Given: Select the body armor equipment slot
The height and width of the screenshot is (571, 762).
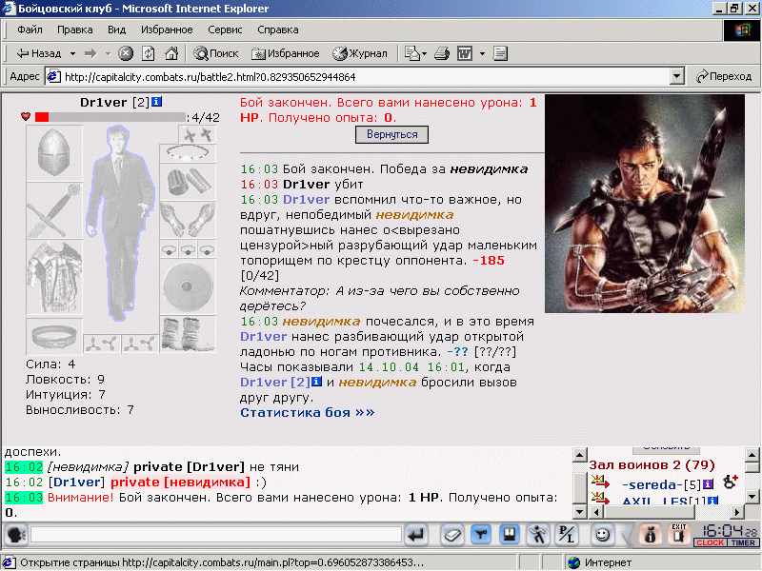Looking at the screenshot, I should (x=54, y=278).
